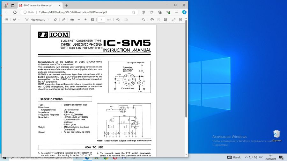
Task: Click the Read aloud icon
Action: click(63, 19)
